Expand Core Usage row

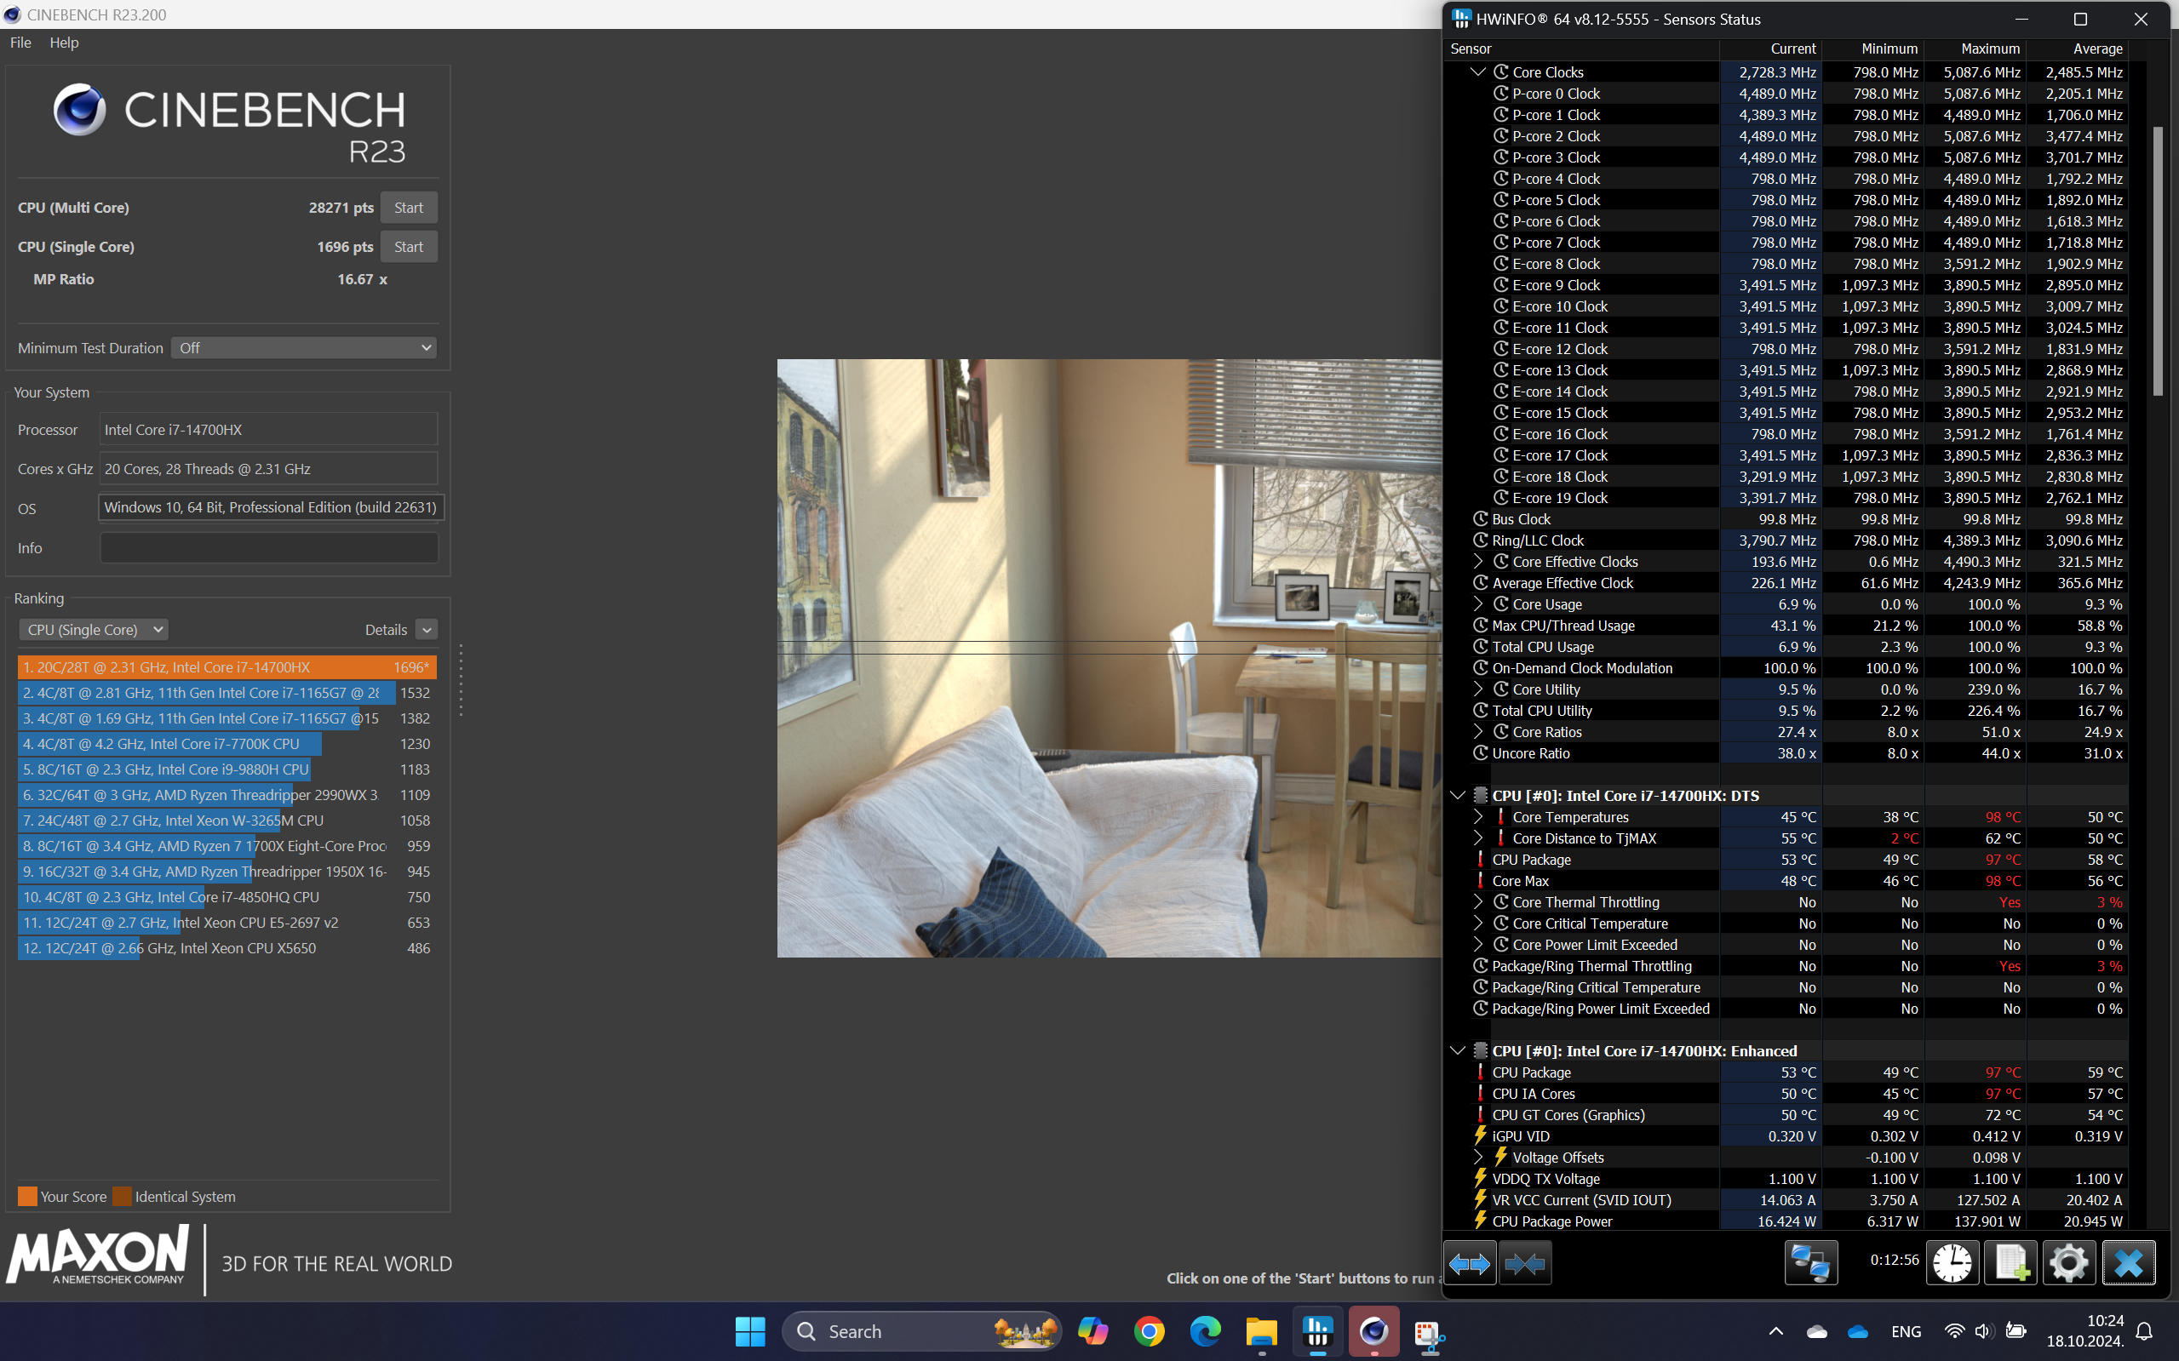1477,604
